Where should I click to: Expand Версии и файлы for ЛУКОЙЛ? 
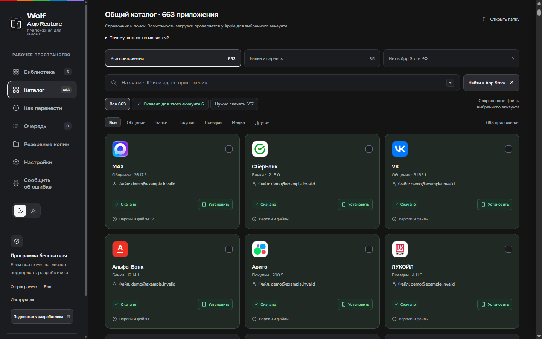[410, 319]
